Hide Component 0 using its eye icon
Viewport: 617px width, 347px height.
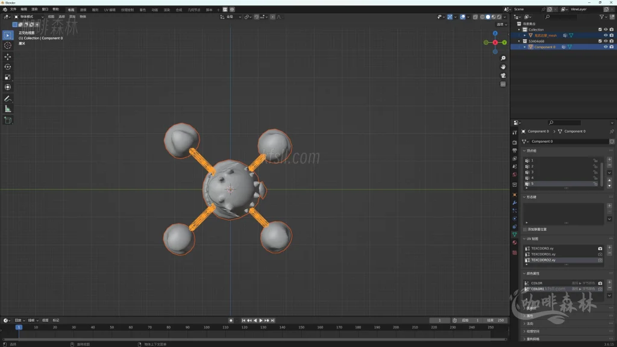tap(606, 47)
